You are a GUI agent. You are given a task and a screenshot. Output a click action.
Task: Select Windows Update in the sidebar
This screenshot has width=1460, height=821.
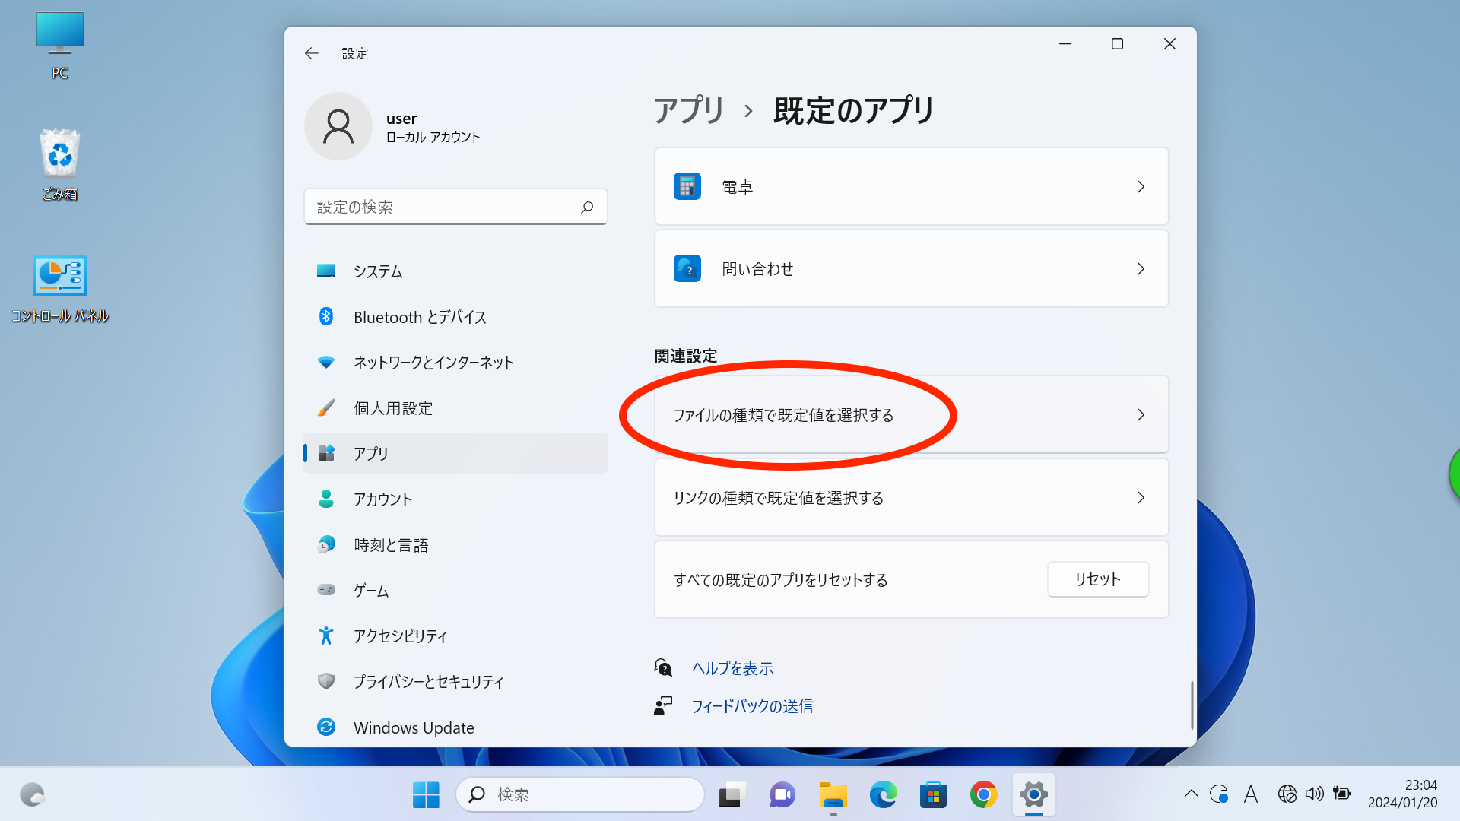click(413, 727)
